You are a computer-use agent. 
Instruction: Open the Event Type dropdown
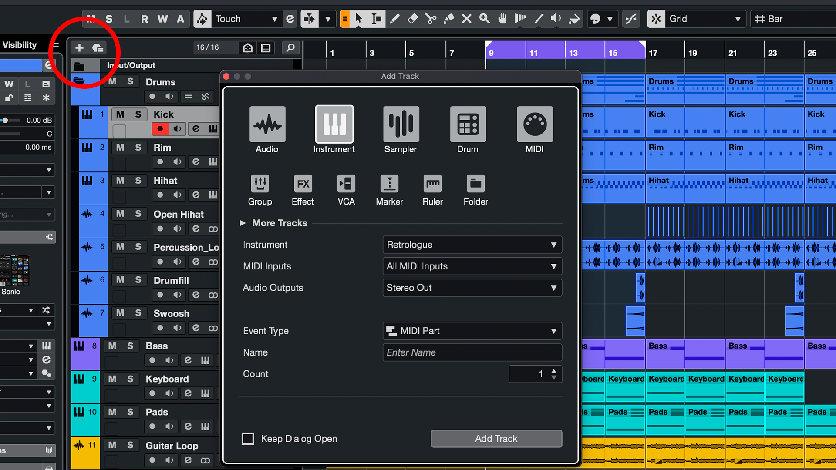point(472,331)
